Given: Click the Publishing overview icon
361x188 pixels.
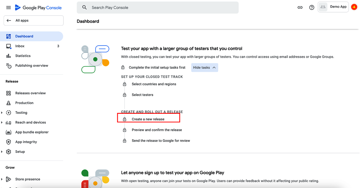Looking at the screenshot, I should pyautogui.click(x=9, y=66).
